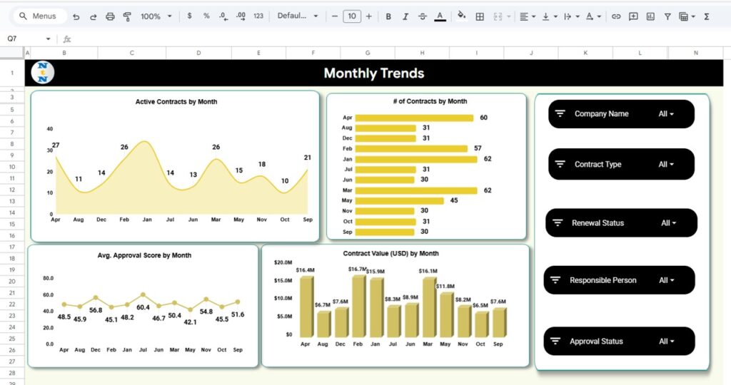Click the select-all corner box
The image size is (731, 385).
coord(12,53)
